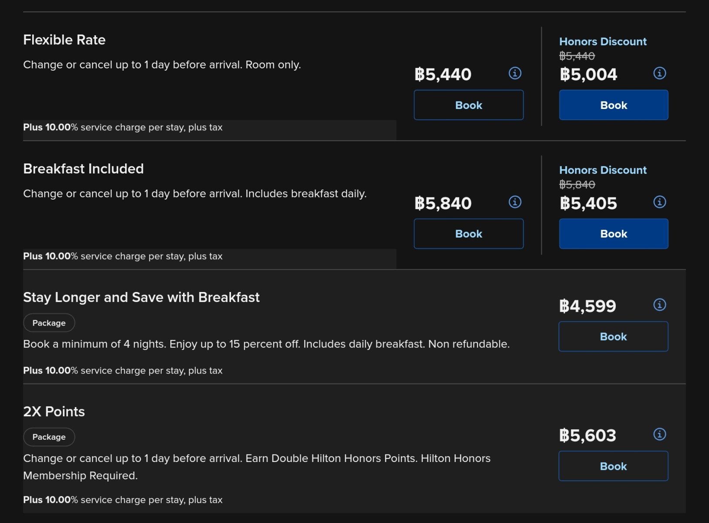Click the Flexible Rate heading
709x523 pixels.
pos(64,40)
